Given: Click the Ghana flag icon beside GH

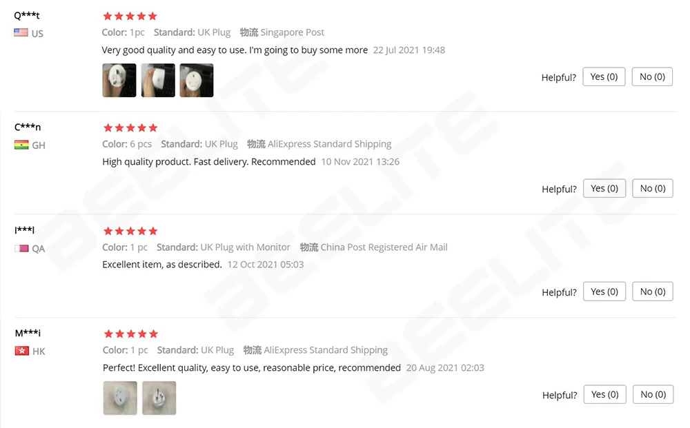Looking at the screenshot, I should tap(21, 145).
